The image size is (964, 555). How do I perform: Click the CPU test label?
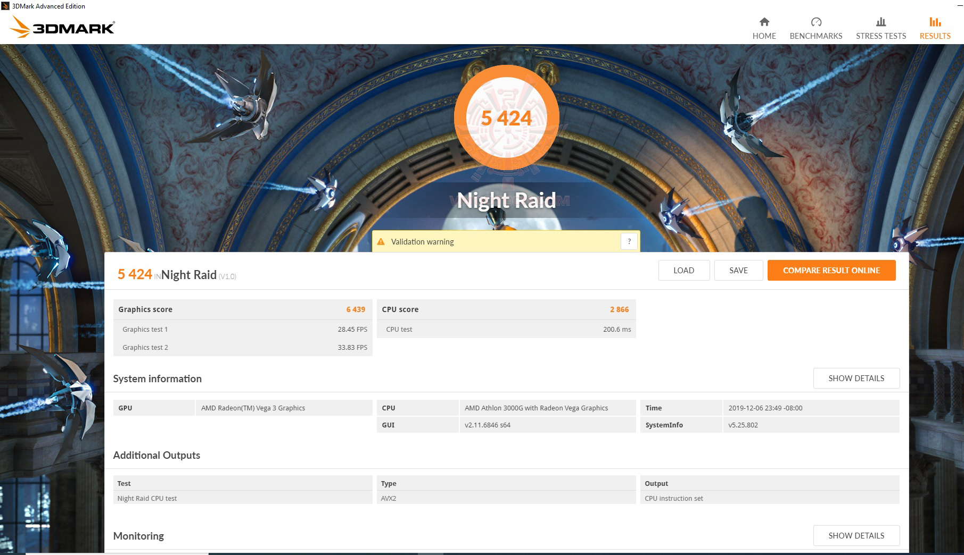point(399,330)
